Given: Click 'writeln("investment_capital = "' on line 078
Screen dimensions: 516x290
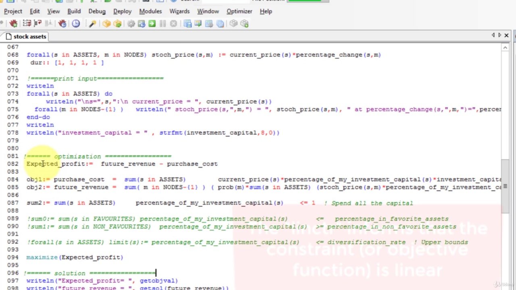Looking at the screenshot, I should point(87,133).
